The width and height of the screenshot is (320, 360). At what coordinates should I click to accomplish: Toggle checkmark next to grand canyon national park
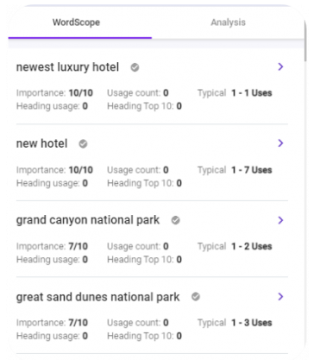coord(176,220)
